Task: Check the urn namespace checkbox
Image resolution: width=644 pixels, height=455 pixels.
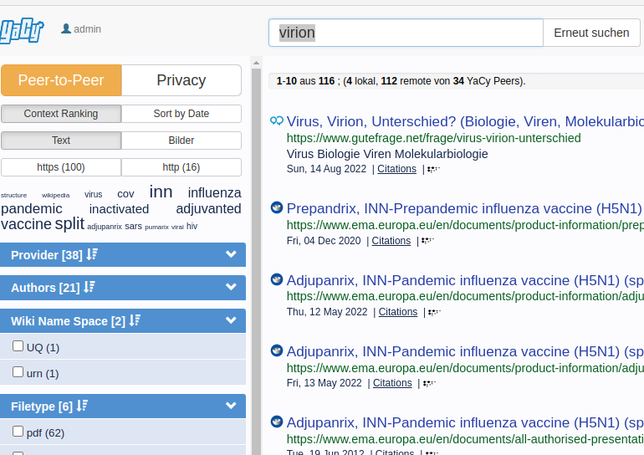Action: [x=18, y=372]
